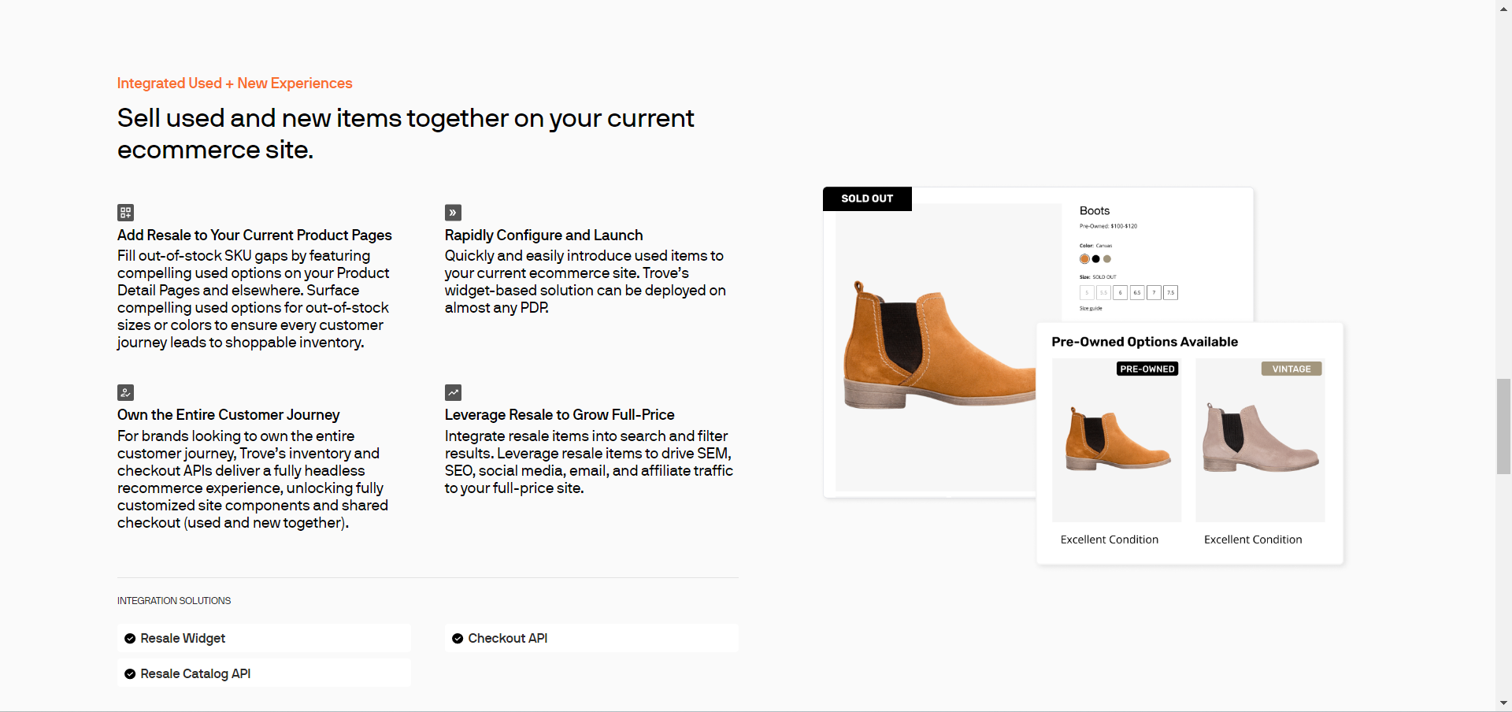Screen dimensions: 1512x712
Task: Choose size 6.5 in the size selector
Action: 1137,293
